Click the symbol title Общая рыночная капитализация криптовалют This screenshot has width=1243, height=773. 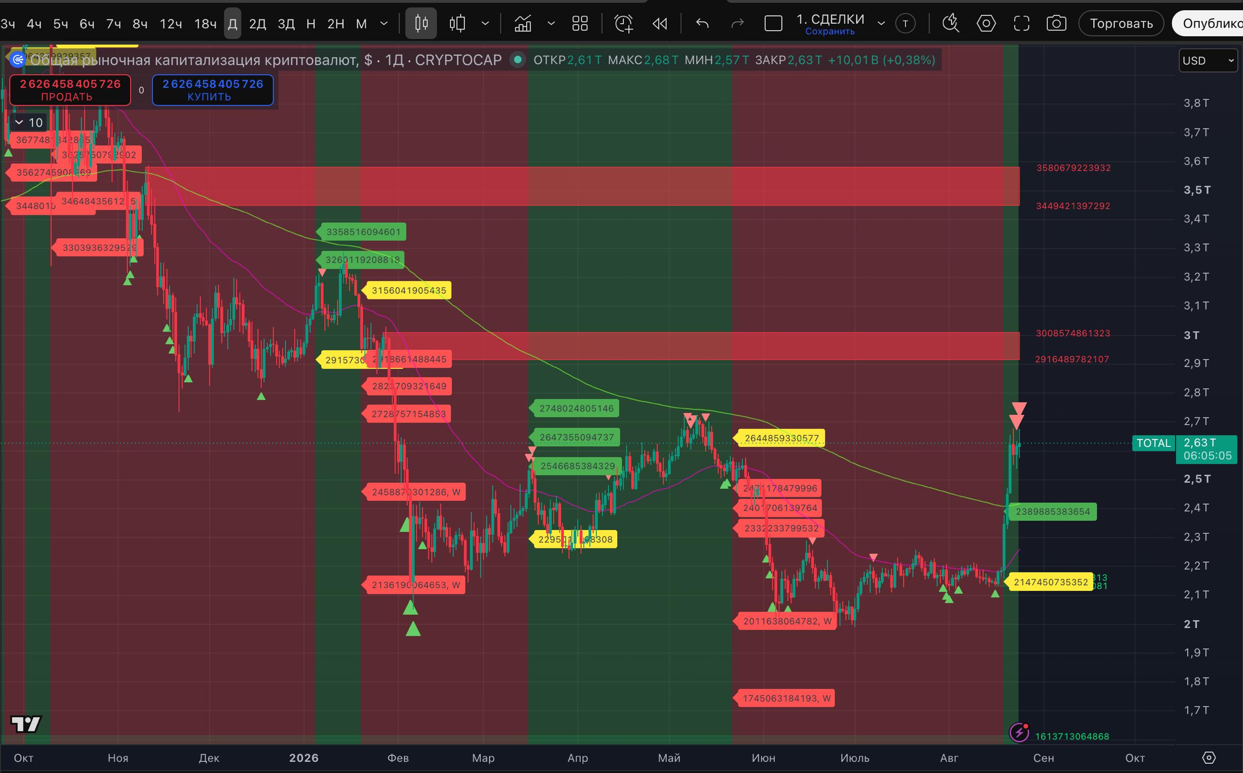(x=194, y=60)
